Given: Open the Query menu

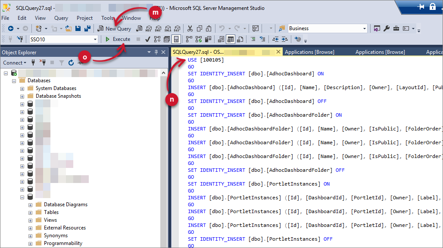Looking at the screenshot, I should click(61, 18).
